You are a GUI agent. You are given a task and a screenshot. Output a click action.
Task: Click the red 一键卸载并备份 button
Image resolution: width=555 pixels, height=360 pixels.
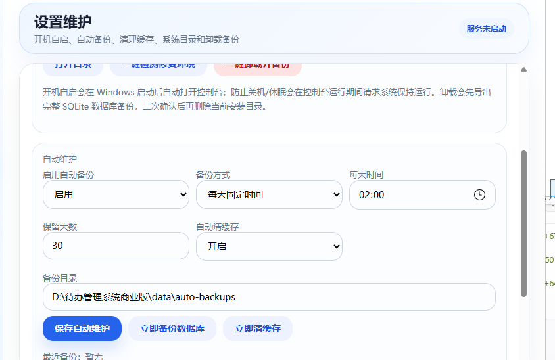pos(258,69)
